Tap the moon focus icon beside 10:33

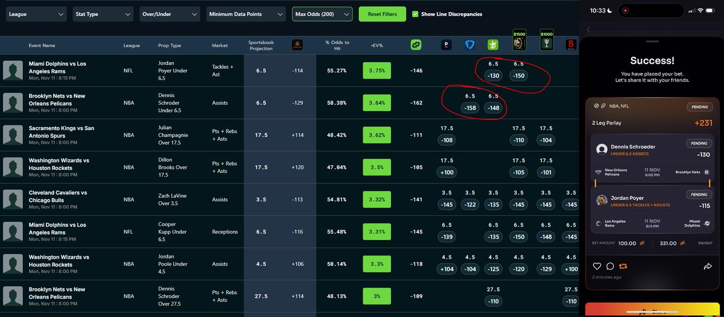click(609, 10)
